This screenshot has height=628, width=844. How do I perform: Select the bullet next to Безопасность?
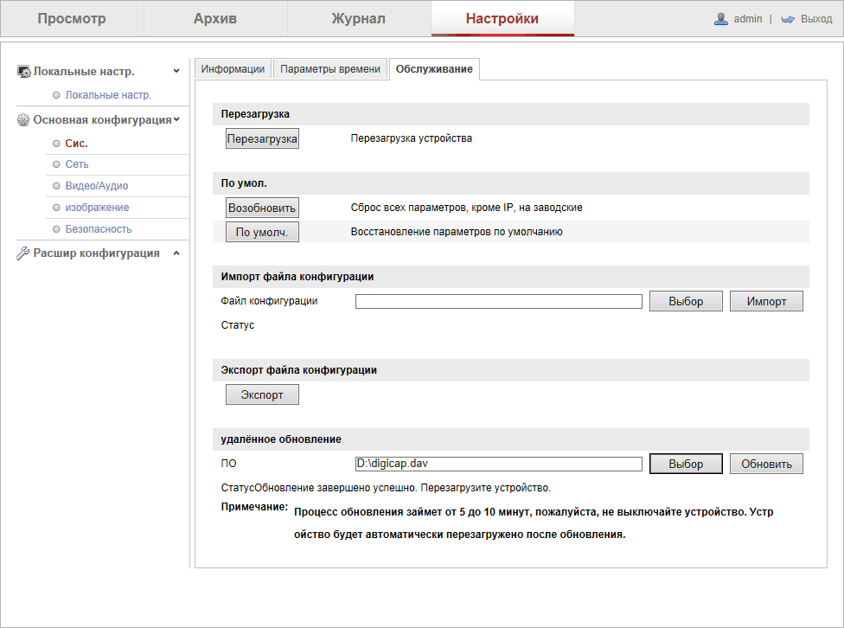(x=56, y=229)
